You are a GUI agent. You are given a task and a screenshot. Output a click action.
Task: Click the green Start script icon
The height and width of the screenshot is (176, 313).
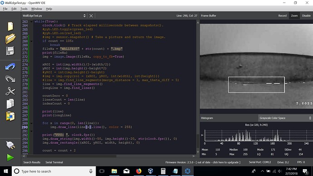10,158
